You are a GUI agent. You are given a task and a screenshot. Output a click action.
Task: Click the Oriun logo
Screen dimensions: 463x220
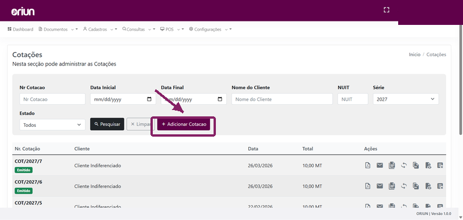coord(23,12)
